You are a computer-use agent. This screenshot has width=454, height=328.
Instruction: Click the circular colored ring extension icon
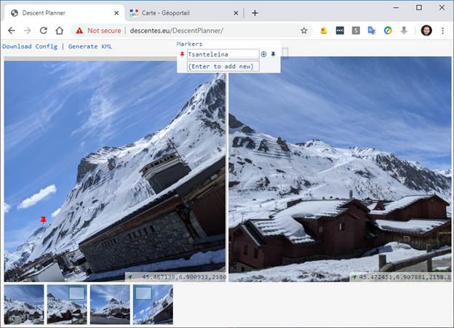tap(388, 31)
